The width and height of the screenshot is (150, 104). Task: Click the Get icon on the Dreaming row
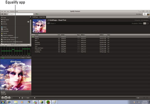coord(59,42)
